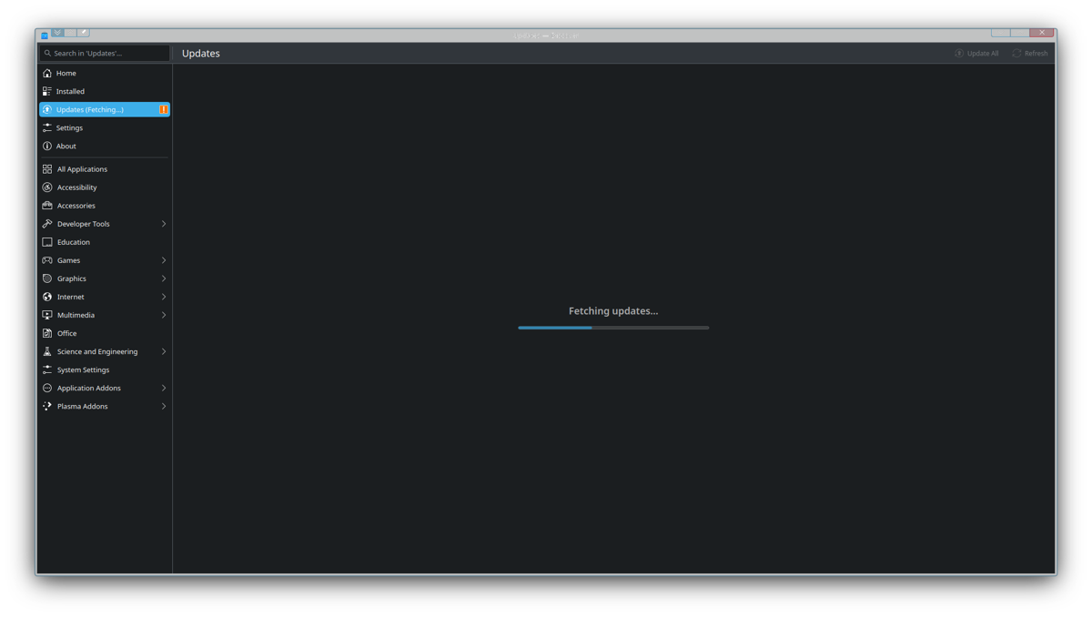Click the Fetching updates progress bar
Image resolution: width=1092 pixels, height=617 pixels.
click(x=613, y=328)
